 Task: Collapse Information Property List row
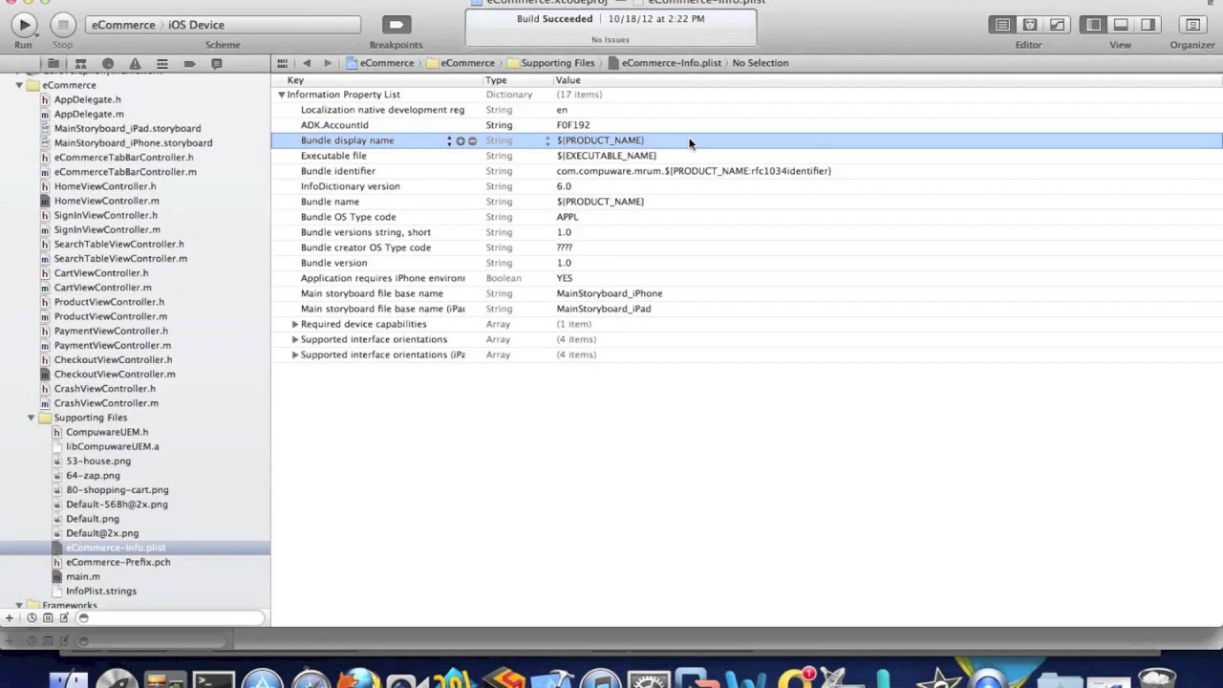point(282,95)
